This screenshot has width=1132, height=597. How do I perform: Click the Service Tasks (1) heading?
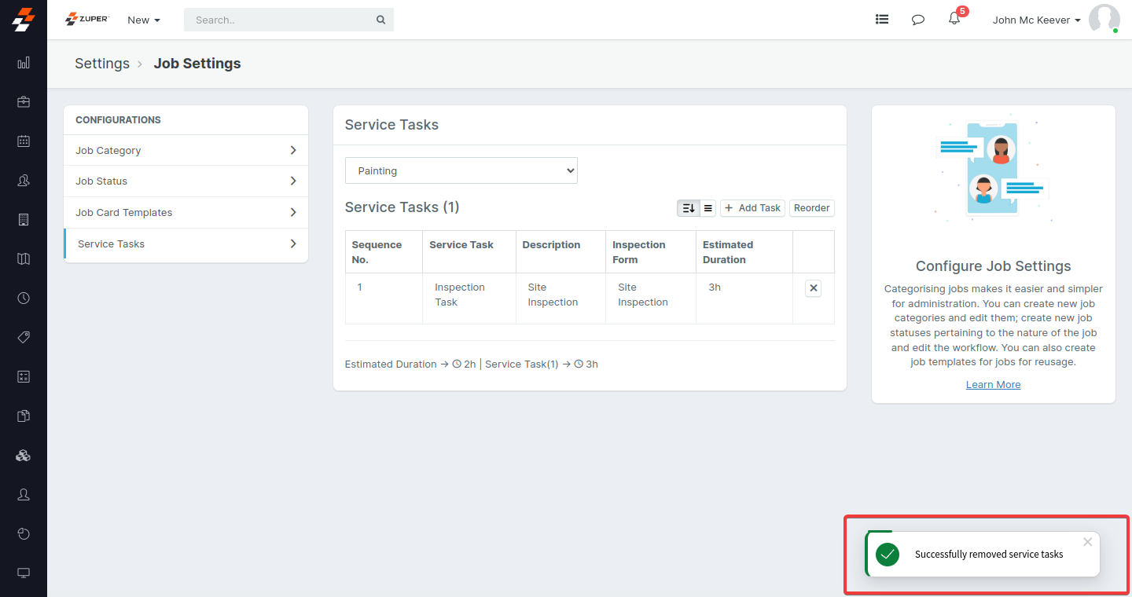click(x=402, y=207)
